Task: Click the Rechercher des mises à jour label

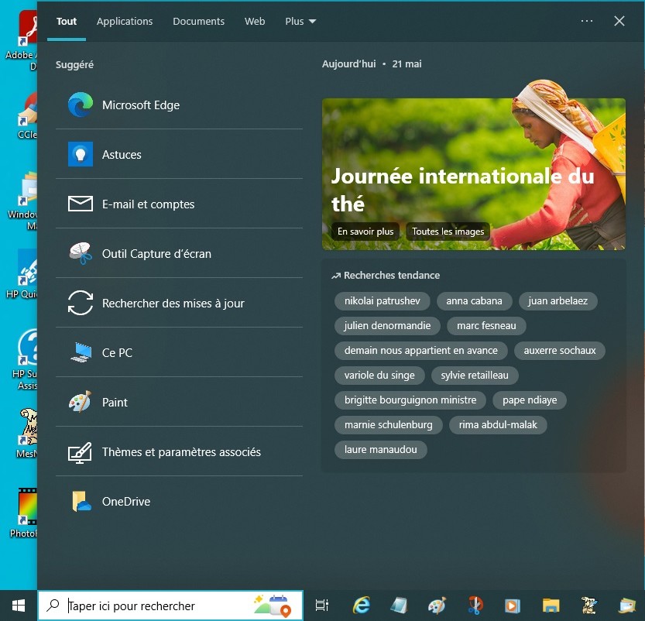Action: pos(173,304)
